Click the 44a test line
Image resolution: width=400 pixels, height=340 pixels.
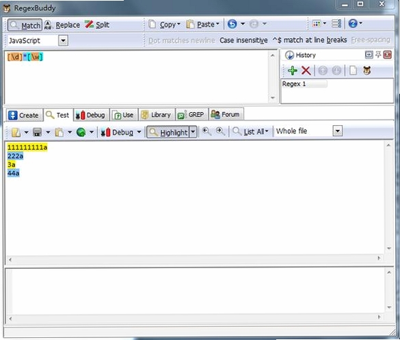[13, 173]
